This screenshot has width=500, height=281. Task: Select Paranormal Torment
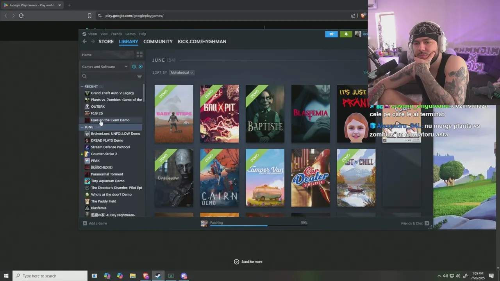click(107, 174)
